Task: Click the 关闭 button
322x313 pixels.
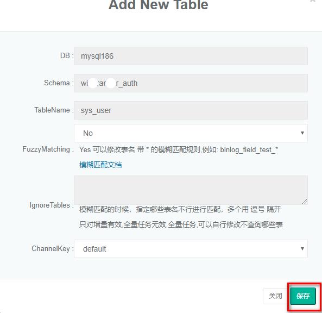Action: tap(275, 296)
